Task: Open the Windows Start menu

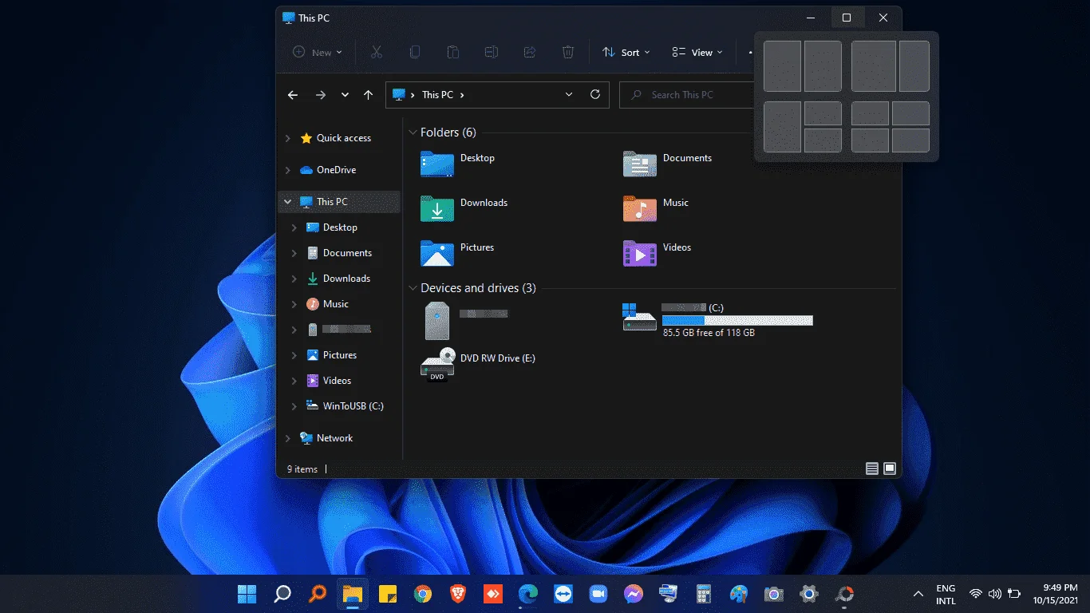Action: coord(247,594)
